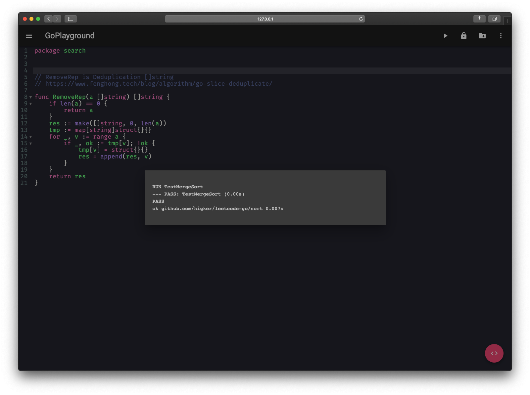530x395 pixels.
Task: Open the pink code snippet button
Action: pyautogui.click(x=494, y=353)
